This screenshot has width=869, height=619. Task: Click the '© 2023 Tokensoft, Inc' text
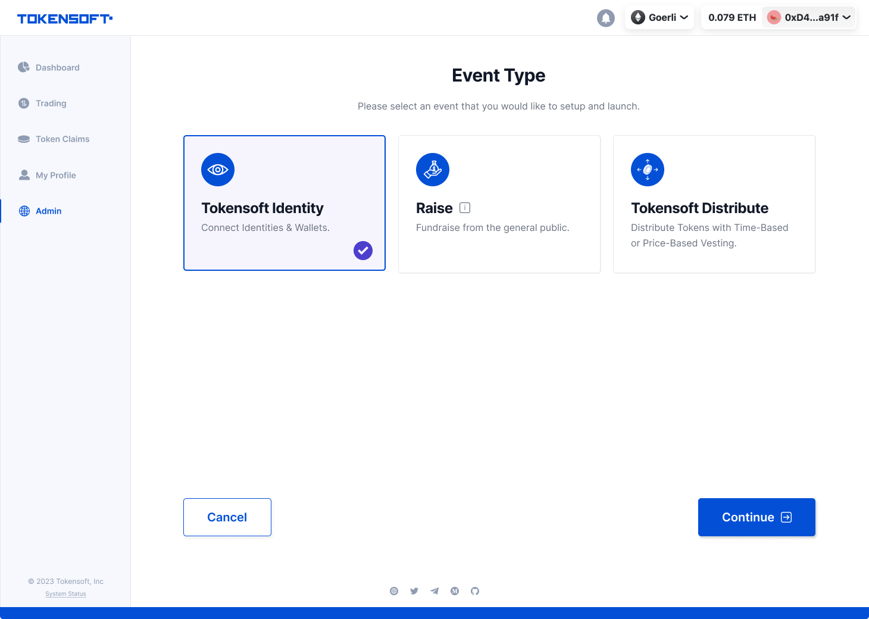[x=65, y=582]
